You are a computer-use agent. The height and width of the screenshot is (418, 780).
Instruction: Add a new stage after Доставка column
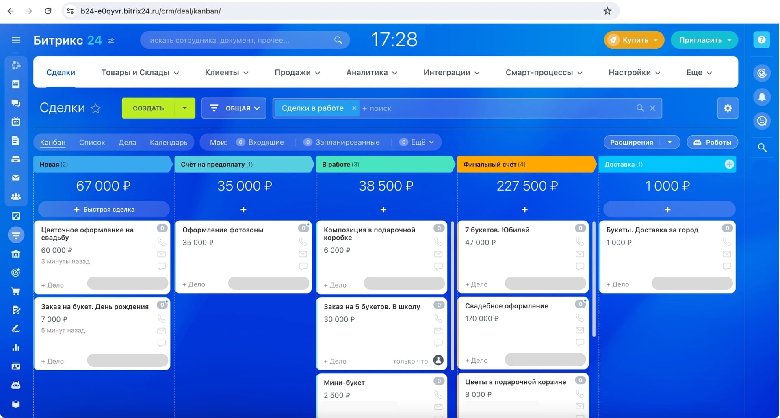[x=729, y=164]
